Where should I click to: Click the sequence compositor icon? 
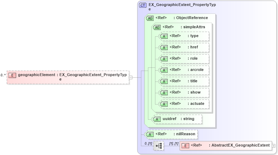[159, 146]
